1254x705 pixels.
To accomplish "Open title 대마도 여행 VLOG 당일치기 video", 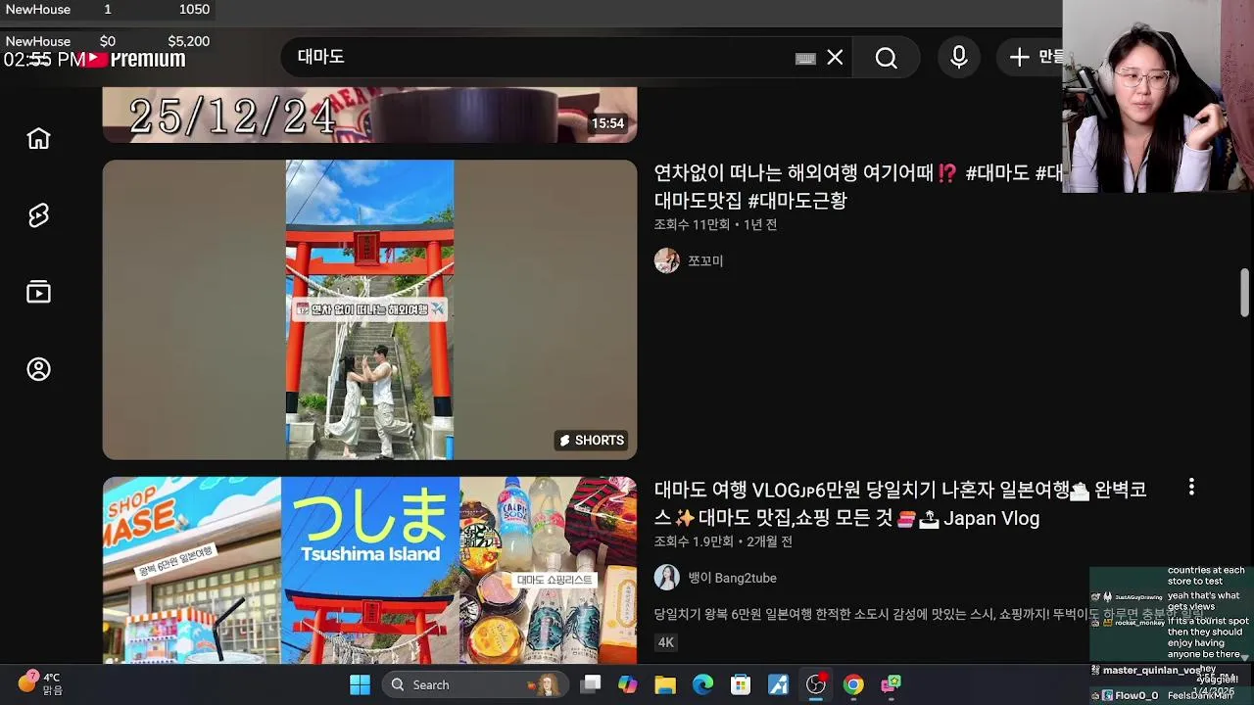I will pos(900,503).
